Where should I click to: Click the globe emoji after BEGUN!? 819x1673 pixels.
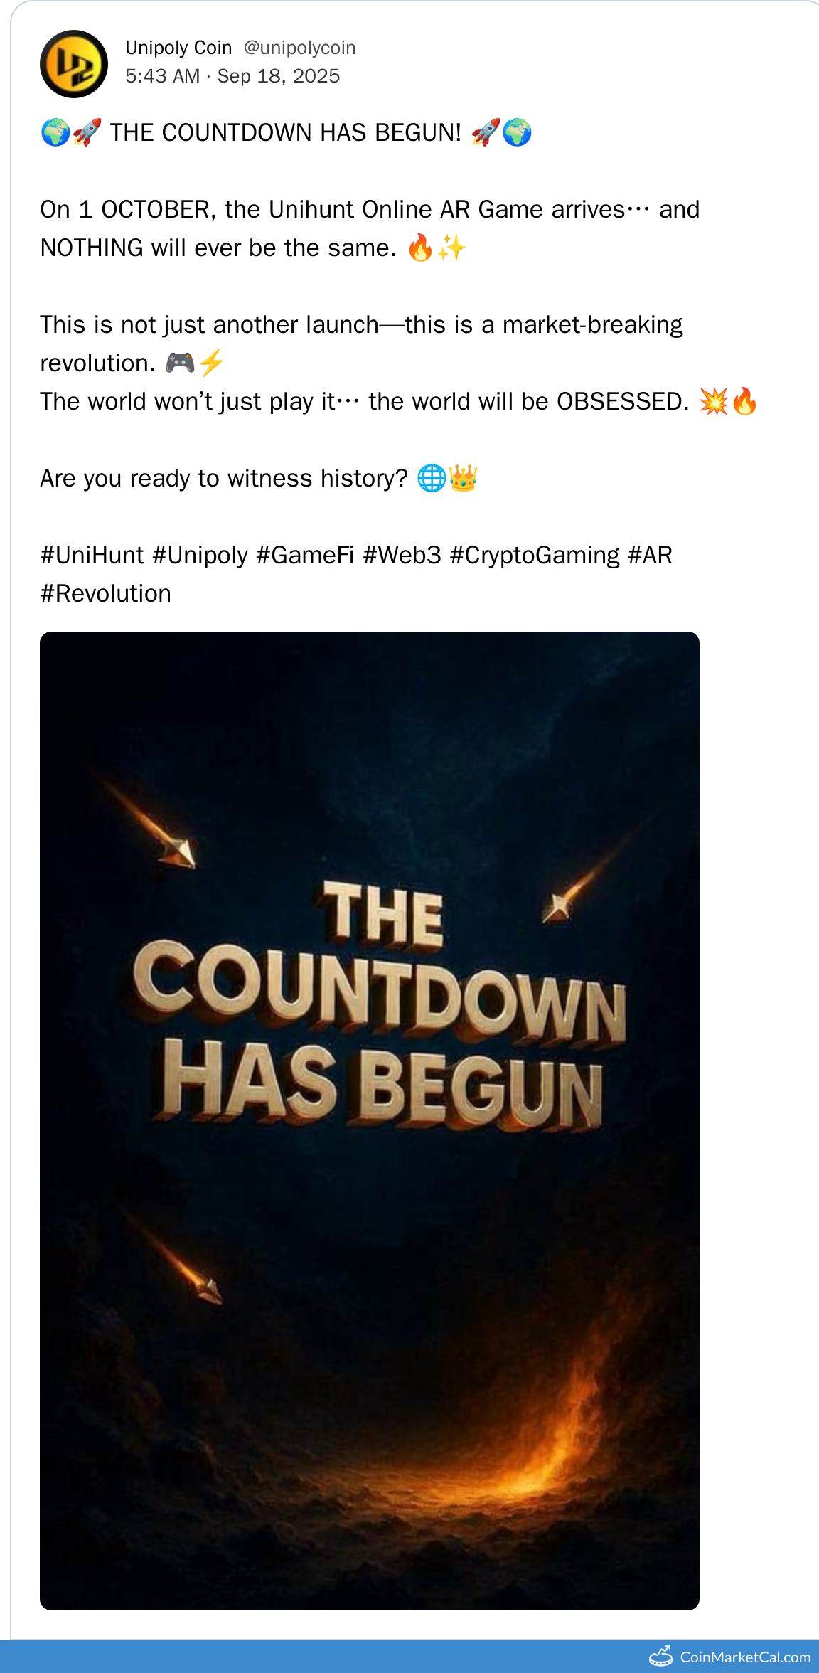(517, 132)
